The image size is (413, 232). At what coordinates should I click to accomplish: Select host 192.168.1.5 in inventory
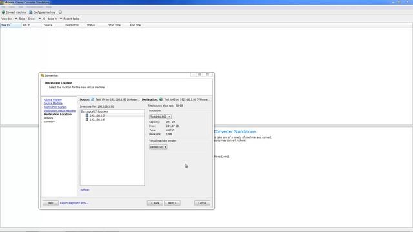pyautogui.click(x=97, y=115)
